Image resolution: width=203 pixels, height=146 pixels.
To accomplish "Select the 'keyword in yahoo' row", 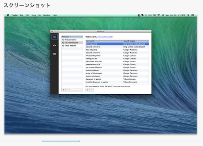I will 117,79.
